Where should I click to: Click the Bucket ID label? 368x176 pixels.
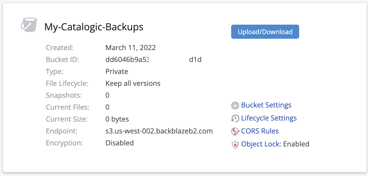[x=62, y=60]
